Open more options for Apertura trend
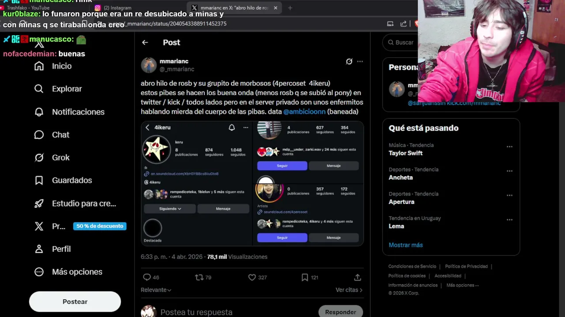Viewport: 565px width, 317px height. [x=509, y=195]
